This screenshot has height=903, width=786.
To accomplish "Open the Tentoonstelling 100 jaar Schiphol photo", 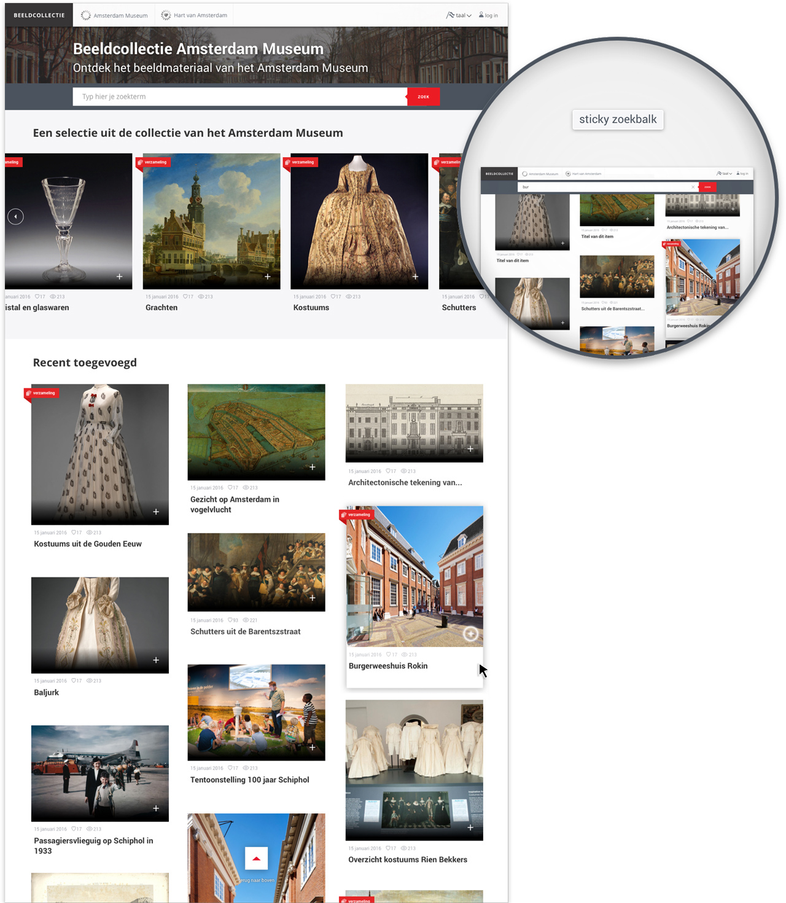I will 257,713.
